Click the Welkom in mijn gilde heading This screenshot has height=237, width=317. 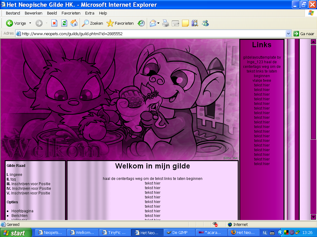153,166
